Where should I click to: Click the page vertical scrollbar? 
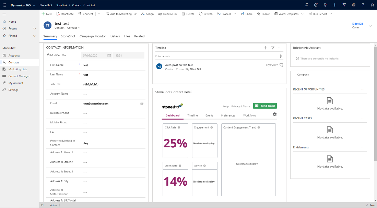(375, 103)
